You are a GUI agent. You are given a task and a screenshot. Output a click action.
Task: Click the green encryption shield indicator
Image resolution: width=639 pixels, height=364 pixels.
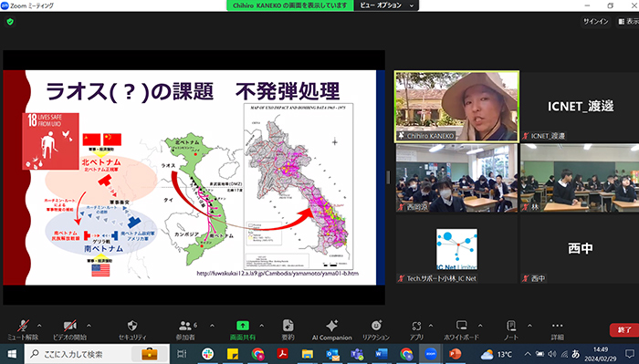click(10, 22)
